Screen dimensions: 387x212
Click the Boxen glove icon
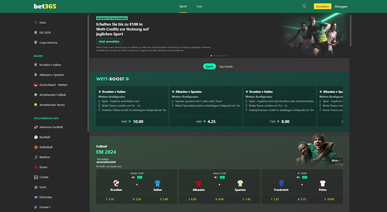[x=36, y=167]
